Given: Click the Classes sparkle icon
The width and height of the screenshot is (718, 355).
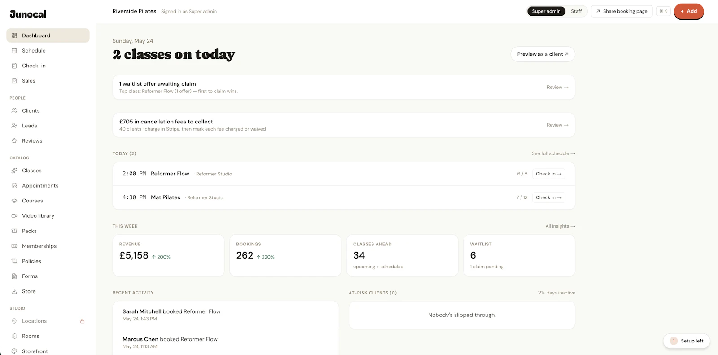Looking at the screenshot, I should 14,171.
